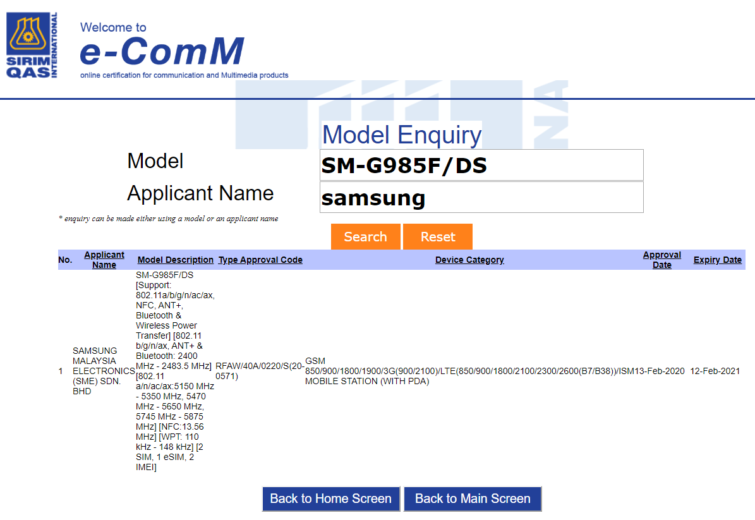Click the SIRIM QAS International logo
This screenshot has width=755, height=520.
(x=32, y=45)
